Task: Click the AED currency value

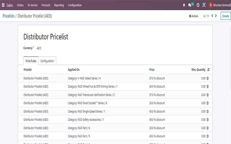Action: (39, 48)
